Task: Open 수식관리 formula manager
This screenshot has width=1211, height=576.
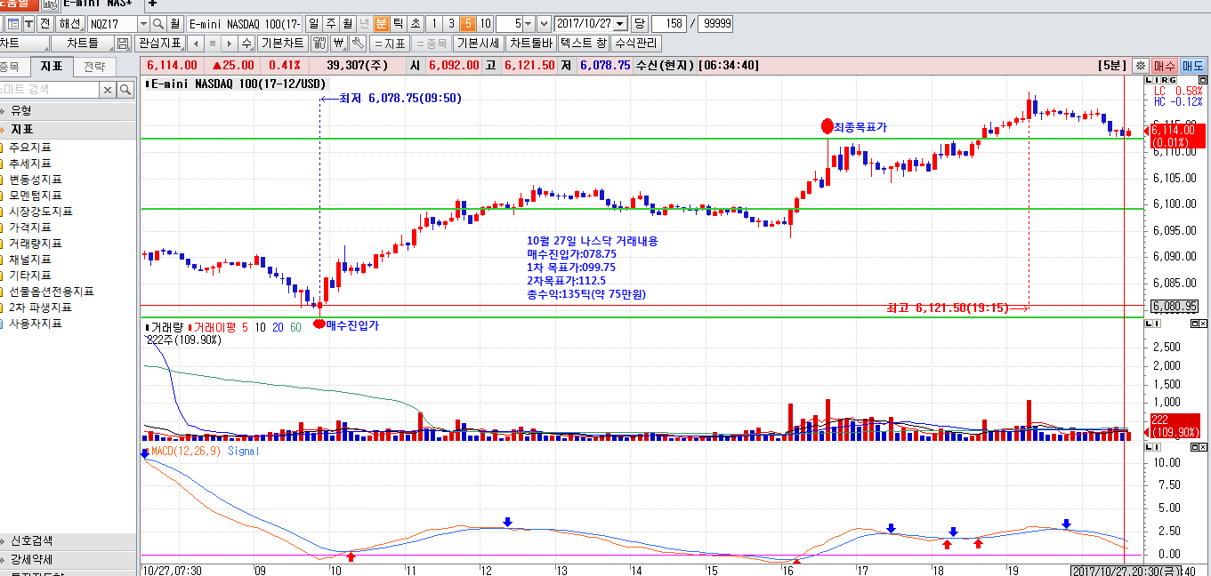Action: point(636,43)
